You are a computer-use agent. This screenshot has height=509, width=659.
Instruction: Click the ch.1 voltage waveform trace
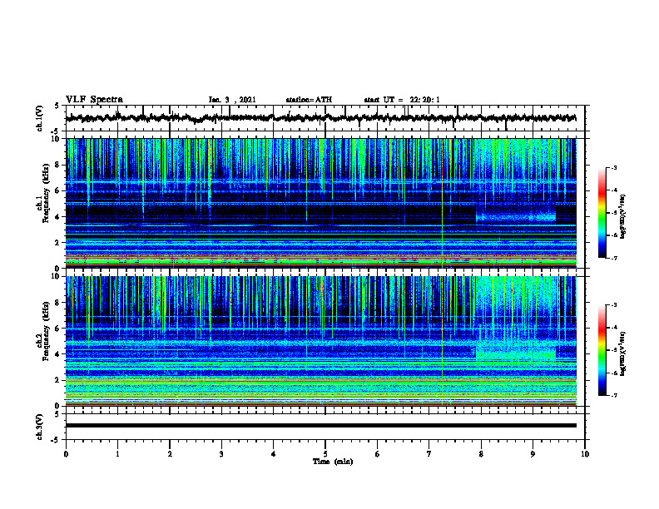320,118
